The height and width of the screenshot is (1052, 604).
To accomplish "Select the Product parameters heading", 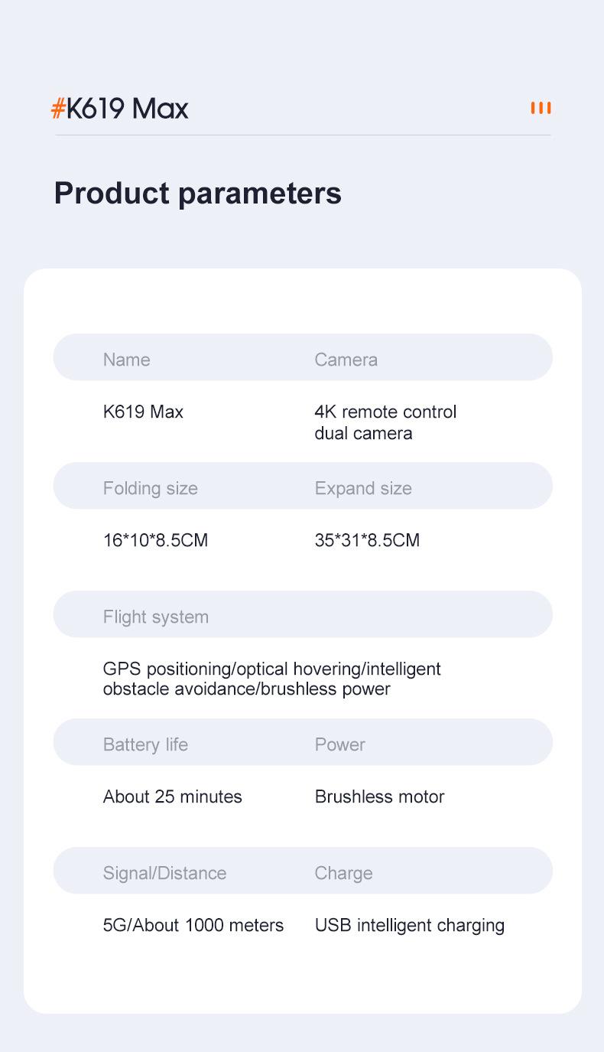I will pos(197,193).
